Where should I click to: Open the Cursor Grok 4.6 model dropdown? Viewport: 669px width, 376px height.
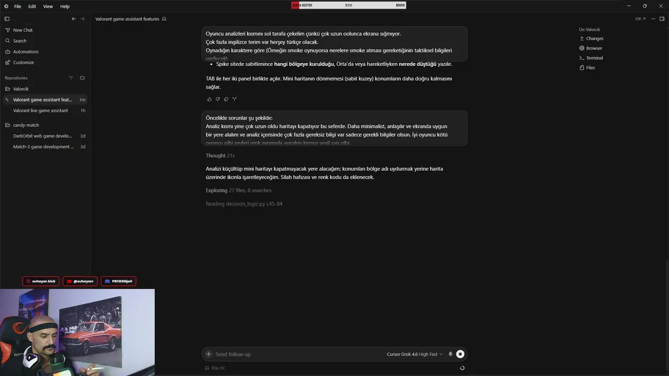tap(414, 354)
